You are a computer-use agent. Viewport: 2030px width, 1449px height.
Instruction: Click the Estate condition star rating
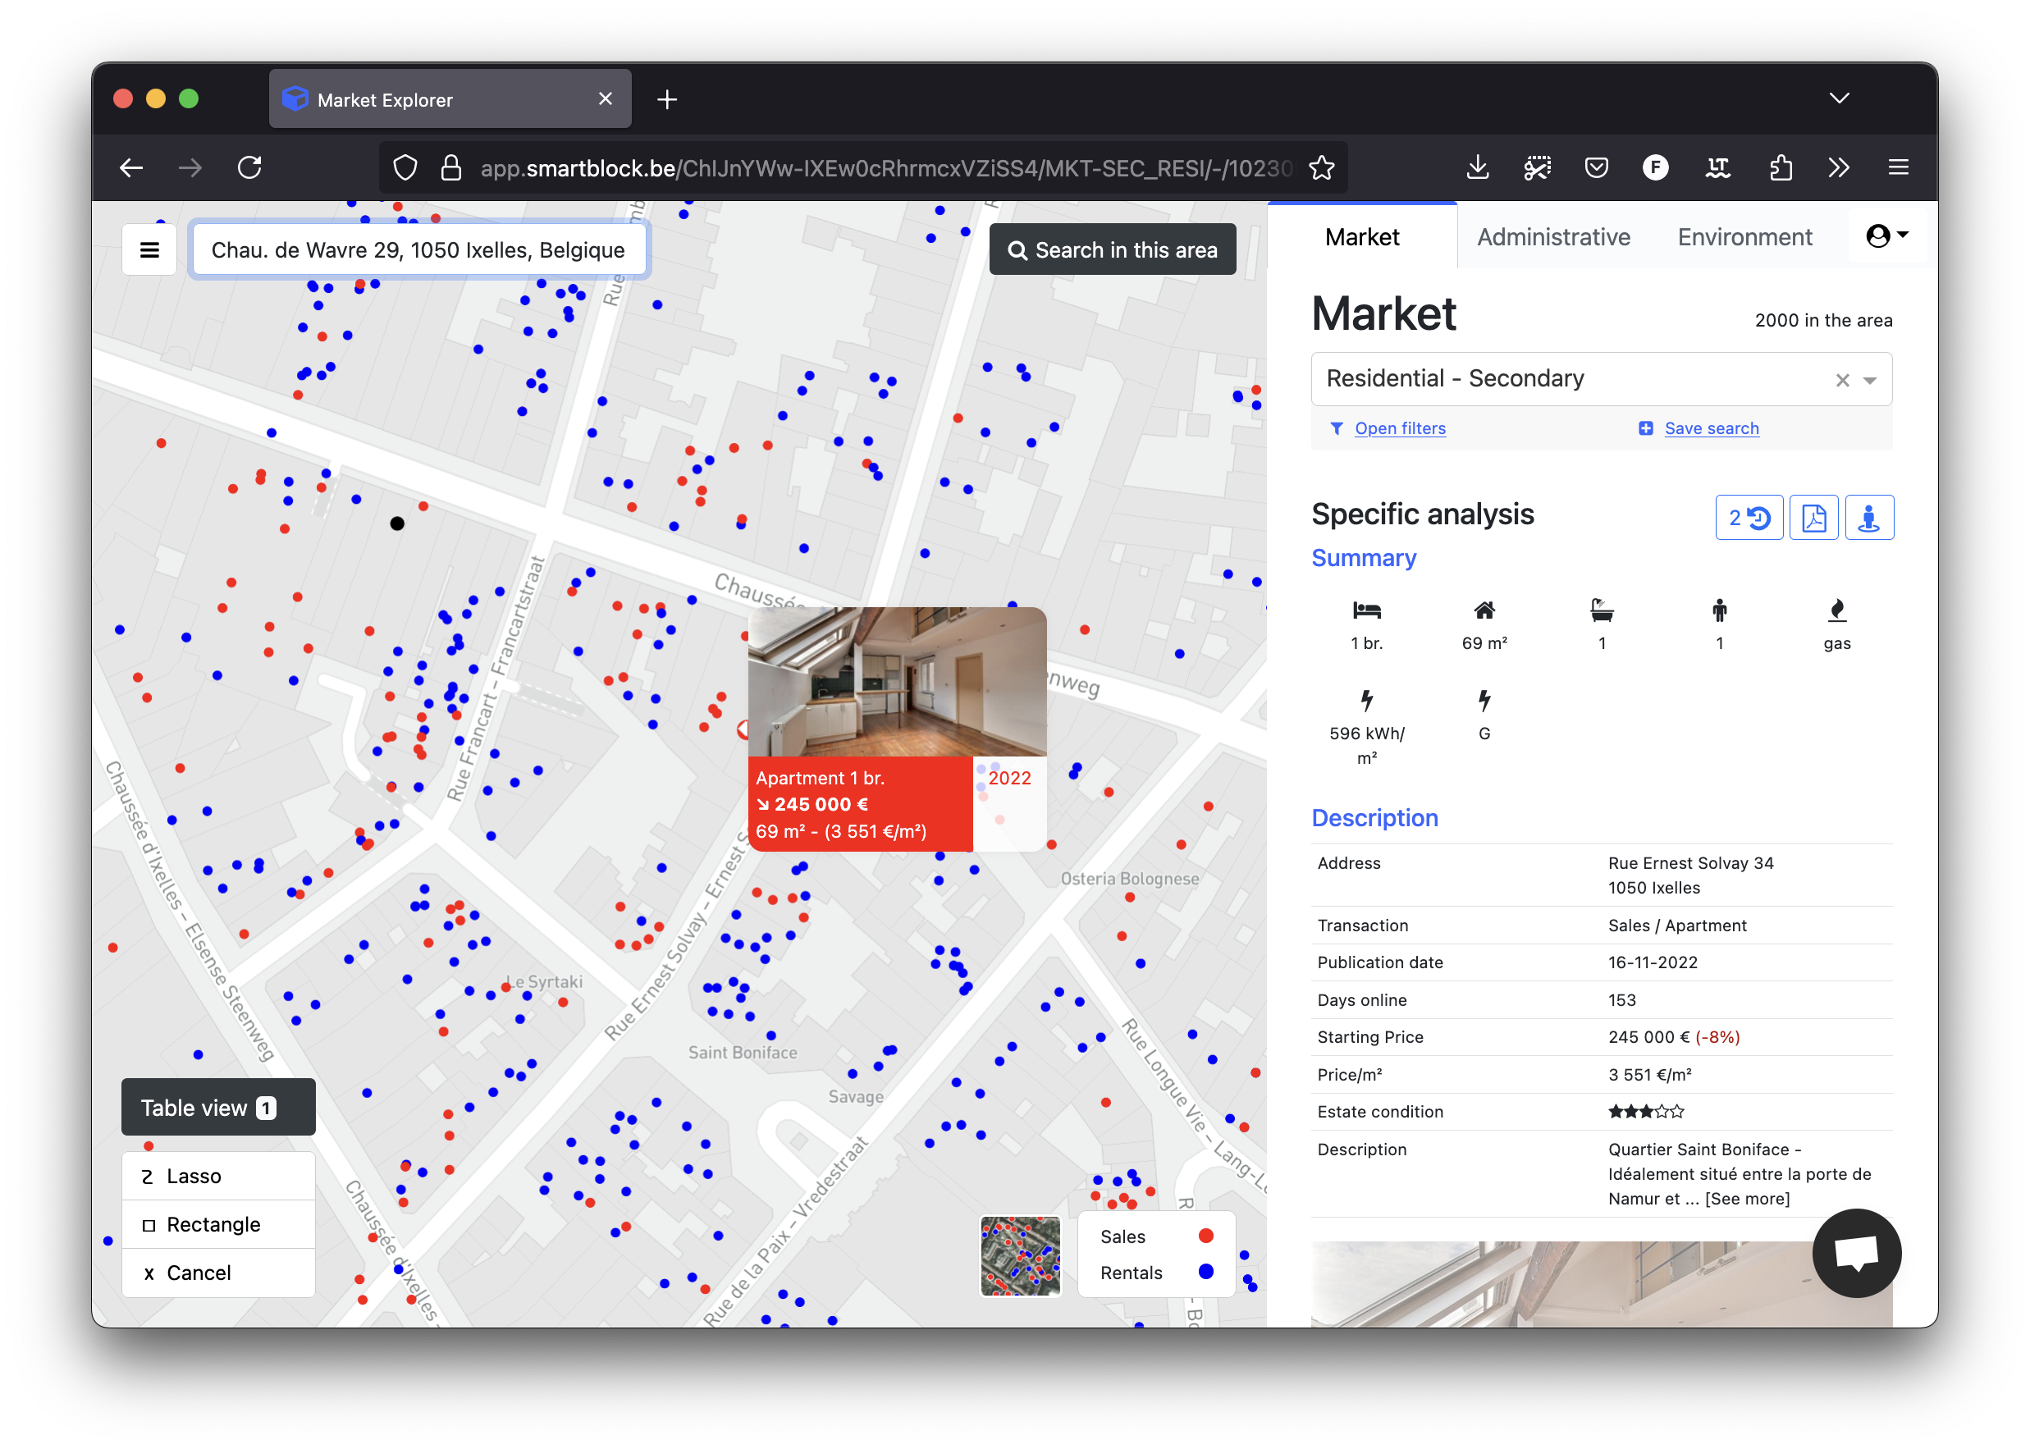pyautogui.click(x=1645, y=1112)
